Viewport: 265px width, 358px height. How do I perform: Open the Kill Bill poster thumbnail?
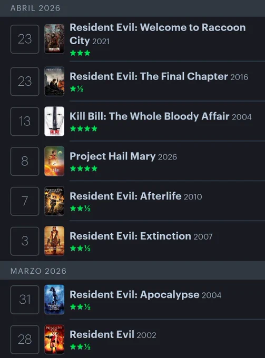(x=54, y=121)
